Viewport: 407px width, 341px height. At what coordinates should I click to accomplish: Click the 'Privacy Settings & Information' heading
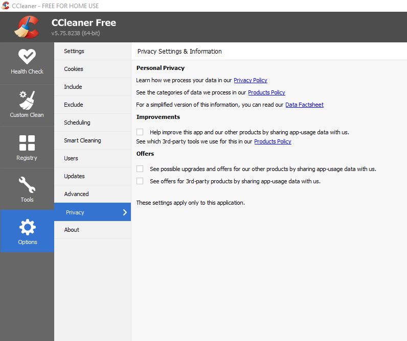point(179,52)
